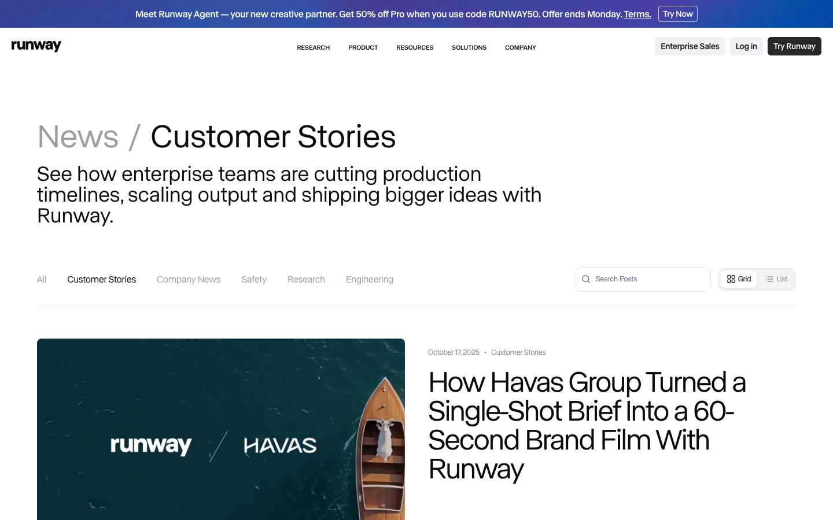Open the Havas Group brand film article title
833x520 pixels.
[587, 426]
